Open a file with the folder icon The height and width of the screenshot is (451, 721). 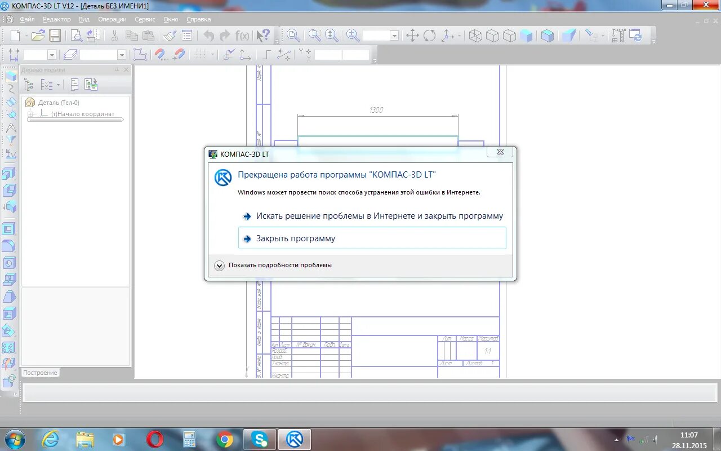38,36
